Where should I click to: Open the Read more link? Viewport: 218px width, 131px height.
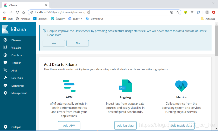point(54,35)
